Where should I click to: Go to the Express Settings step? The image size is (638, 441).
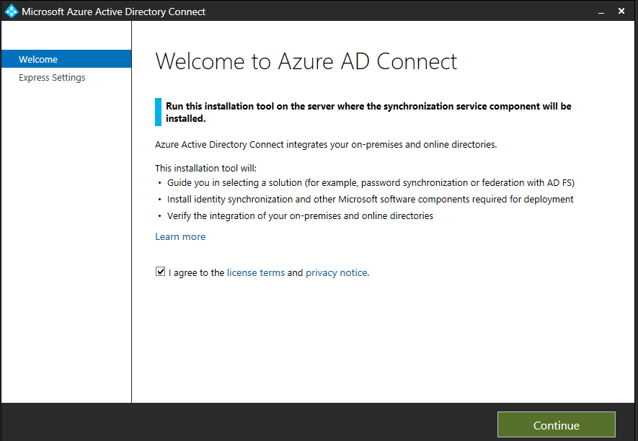tap(52, 77)
